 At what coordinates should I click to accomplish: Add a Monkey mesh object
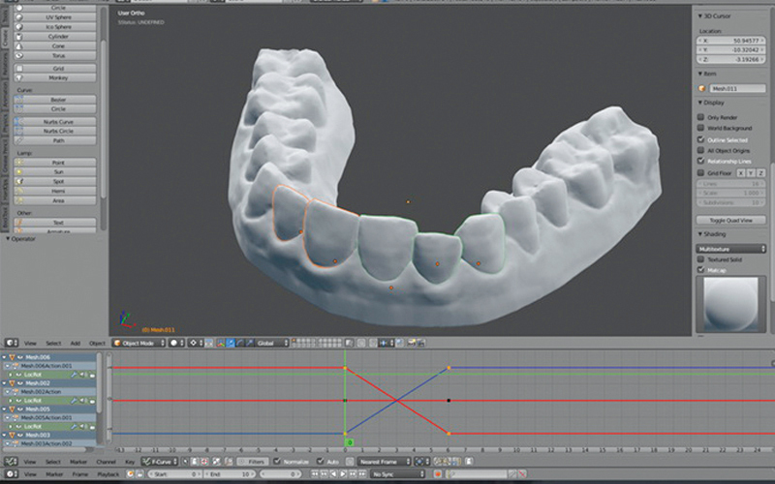point(58,79)
